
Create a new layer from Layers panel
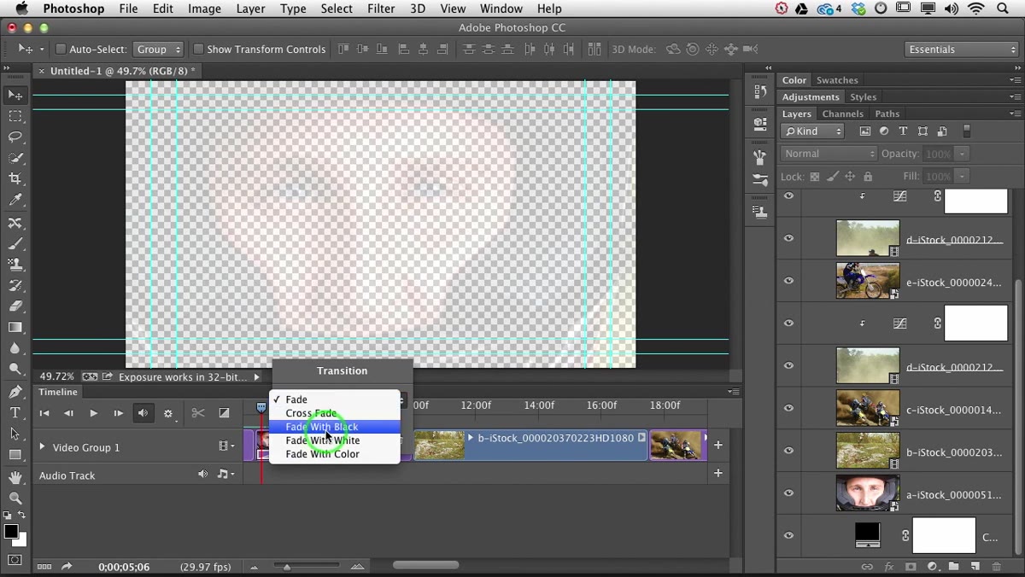[975, 567]
